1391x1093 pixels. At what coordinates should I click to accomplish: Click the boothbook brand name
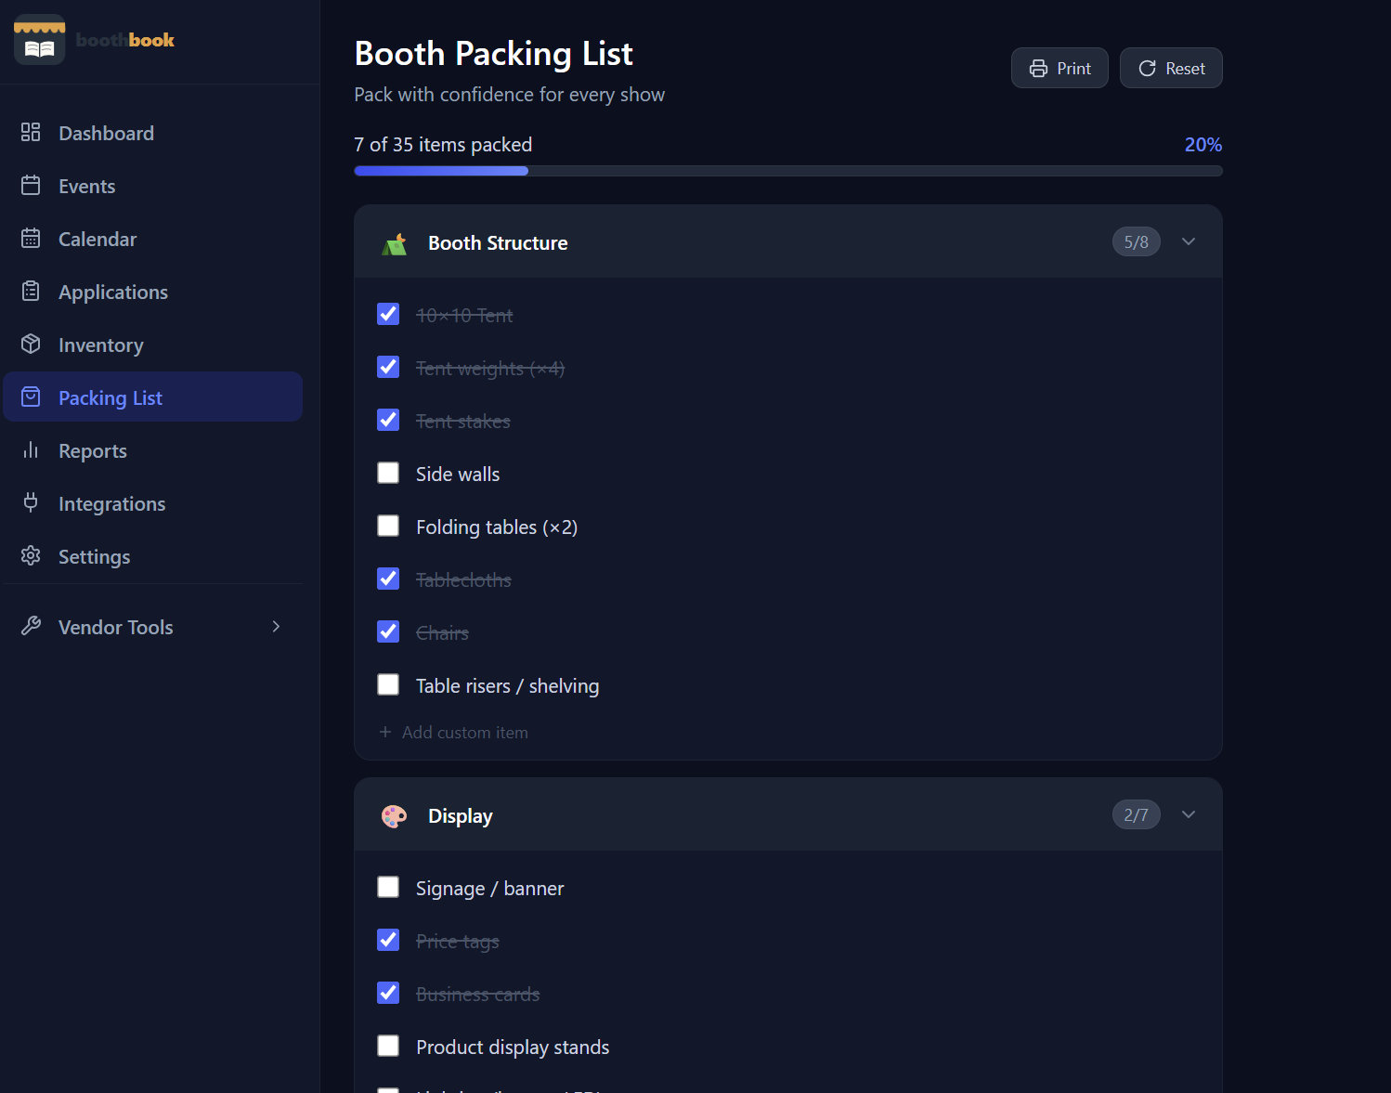click(125, 40)
